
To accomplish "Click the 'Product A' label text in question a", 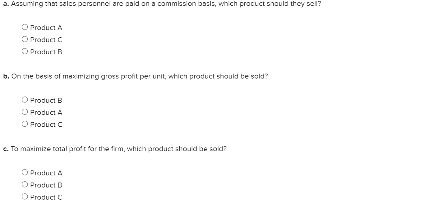I will click(x=46, y=28).
